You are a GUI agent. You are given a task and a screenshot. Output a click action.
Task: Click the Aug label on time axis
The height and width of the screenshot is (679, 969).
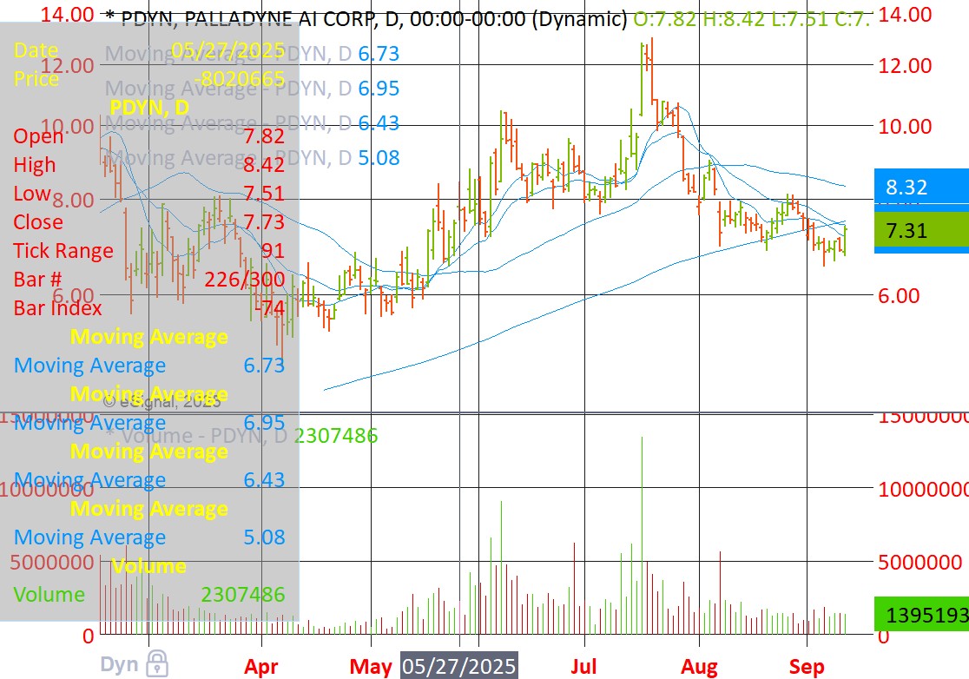coord(699,666)
